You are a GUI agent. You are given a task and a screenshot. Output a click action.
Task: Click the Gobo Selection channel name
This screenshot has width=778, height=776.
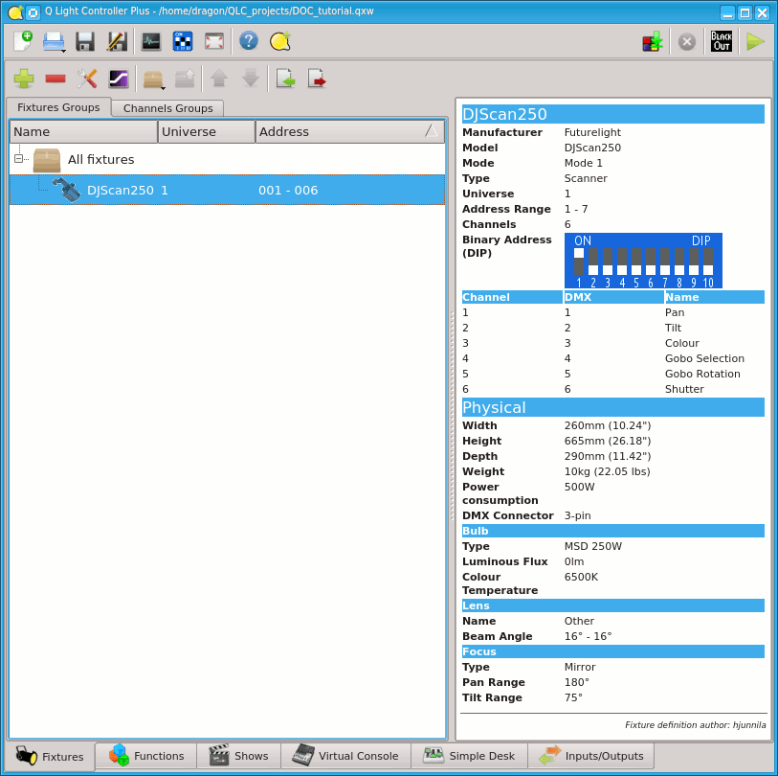[x=704, y=358]
